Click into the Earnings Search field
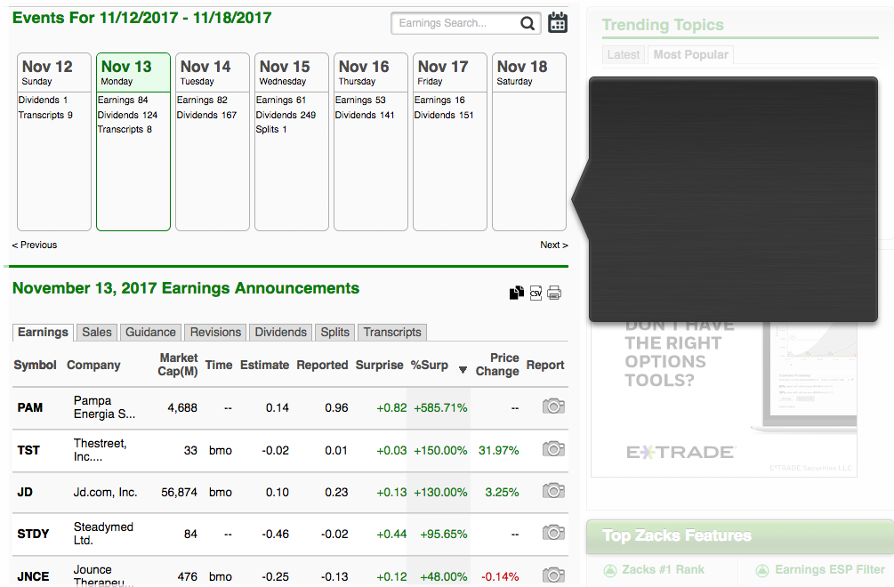Image resolution: width=894 pixels, height=587 pixels. [x=454, y=23]
